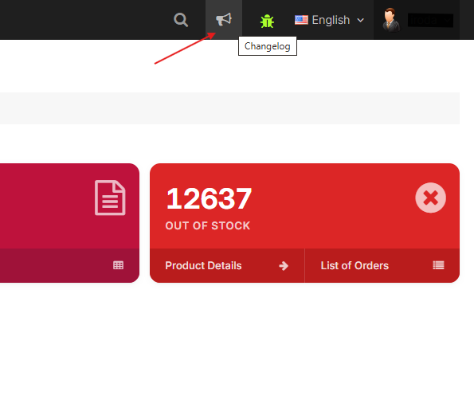Screen dimensions: 474x415
Task: Click the OUT OF STOCK label
Action: point(208,225)
